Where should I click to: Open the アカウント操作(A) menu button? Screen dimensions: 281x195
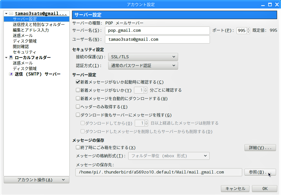[x=37, y=180]
